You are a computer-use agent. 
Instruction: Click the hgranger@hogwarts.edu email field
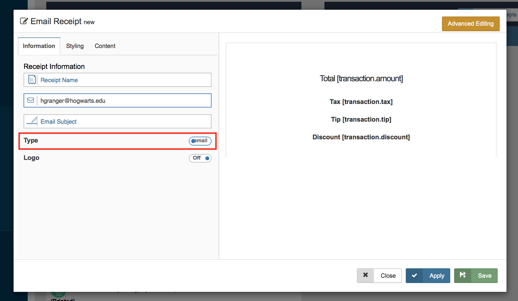point(124,101)
